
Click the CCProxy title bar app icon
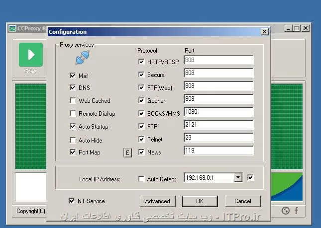point(12,28)
